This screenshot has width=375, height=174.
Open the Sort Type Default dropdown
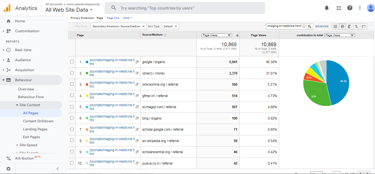pos(170,26)
